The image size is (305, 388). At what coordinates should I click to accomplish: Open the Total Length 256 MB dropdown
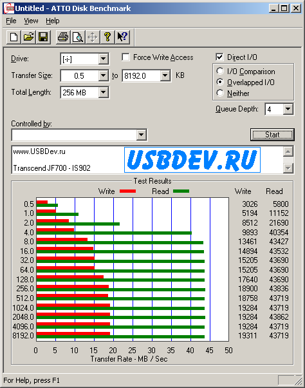point(103,93)
